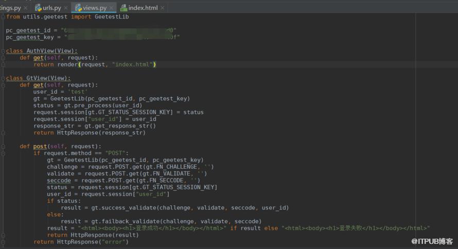Click the 'seccode' variable assignment
The image size is (458, 249).
click(x=59, y=181)
